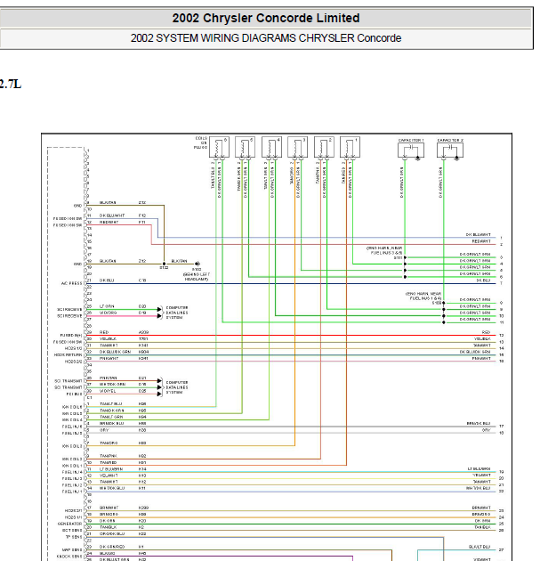
Task: Click the "DK BLU" C18 wire label
Action: 107,280
